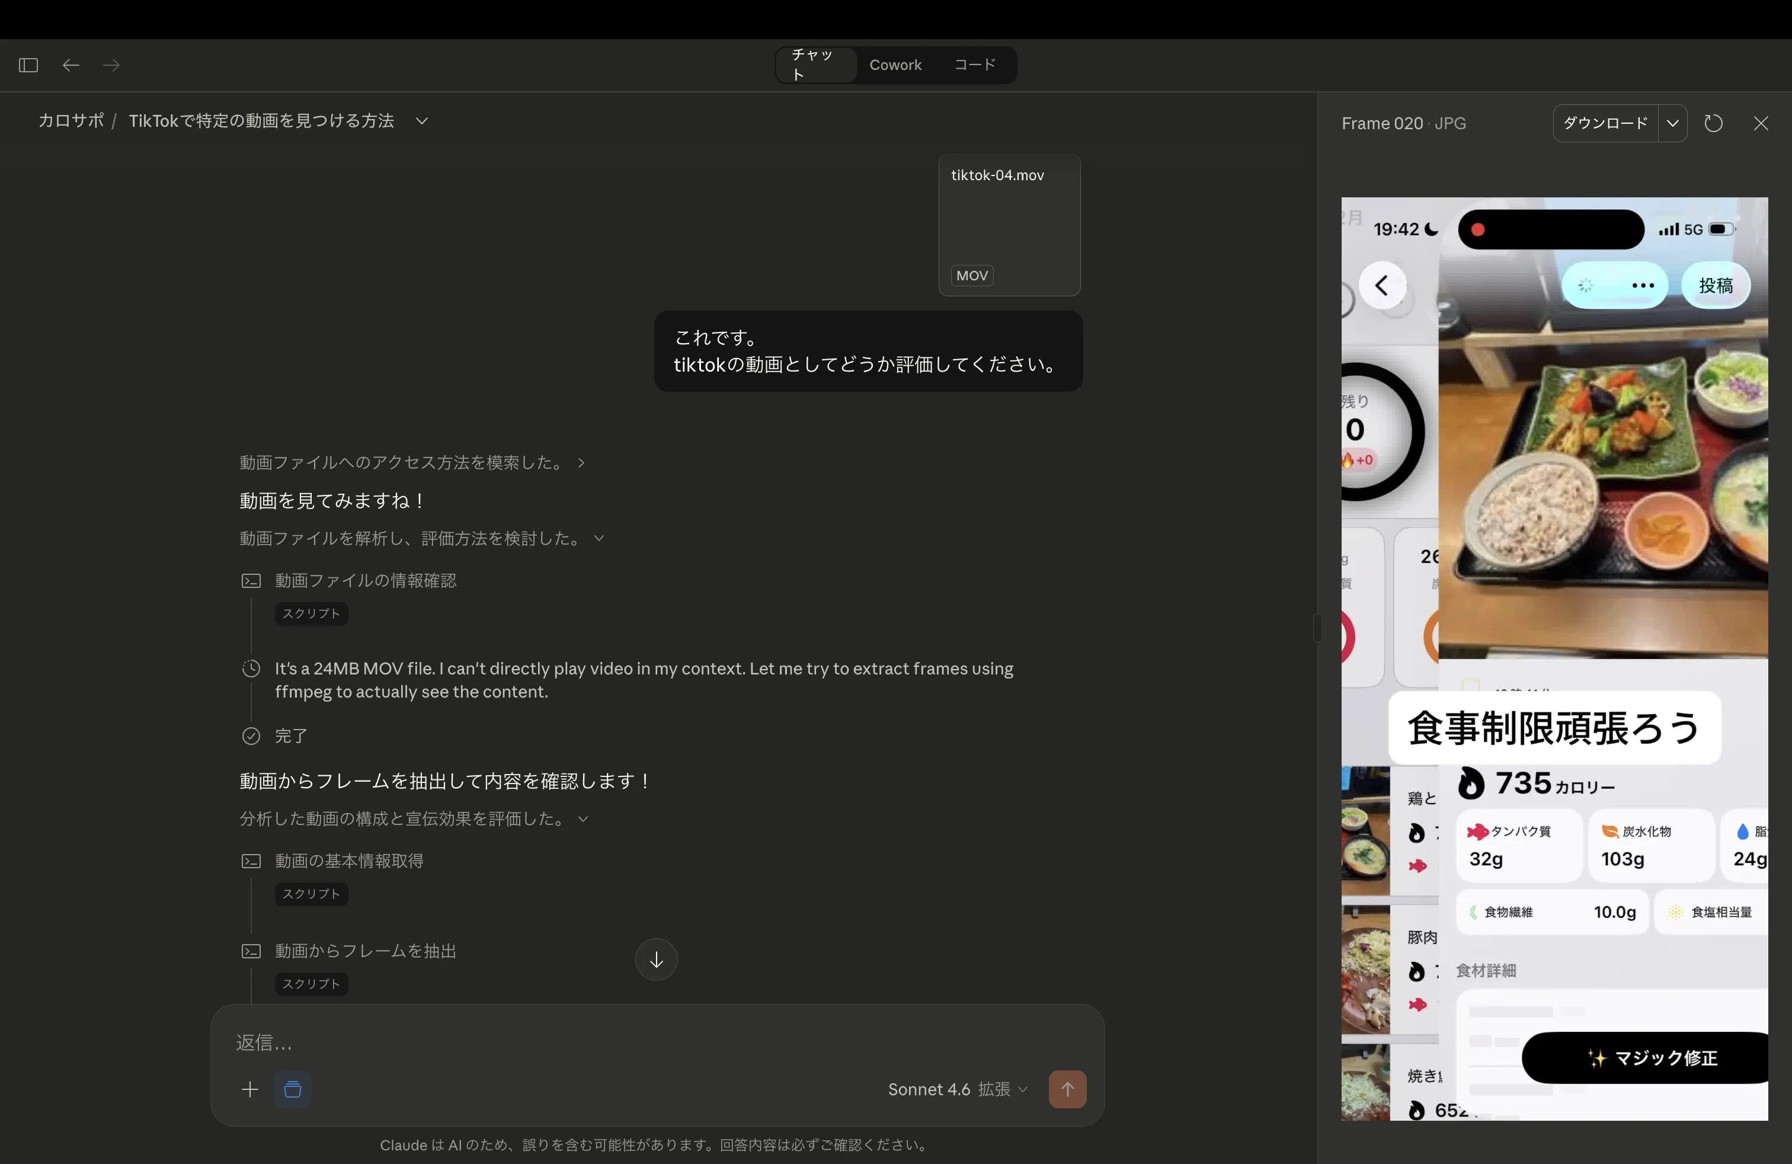Expand 動画ファイルへのアクセス方法を模索した reasoning
Image resolution: width=1792 pixels, height=1164 pixels.
(x=581, y=463)
